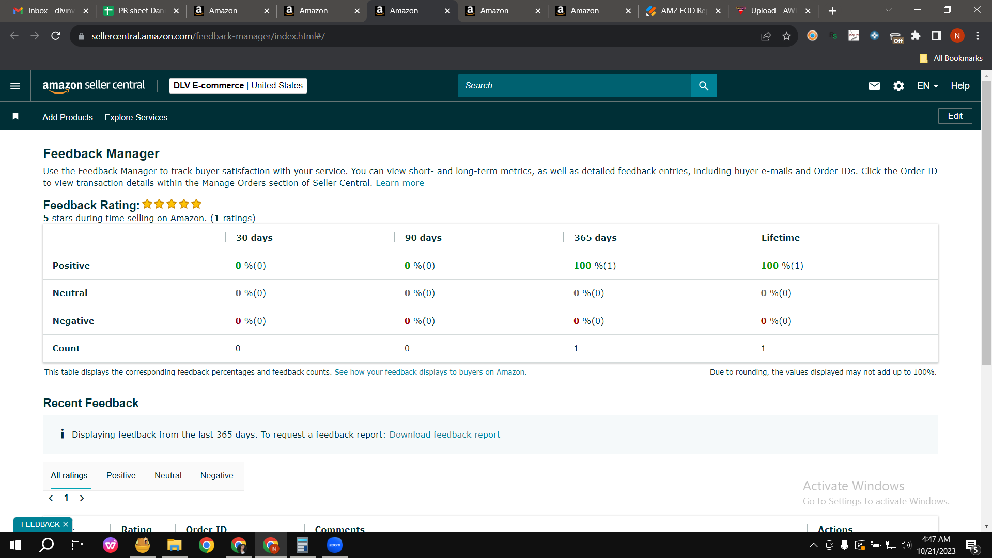Switch to the Neutral feedback tab

168,475
